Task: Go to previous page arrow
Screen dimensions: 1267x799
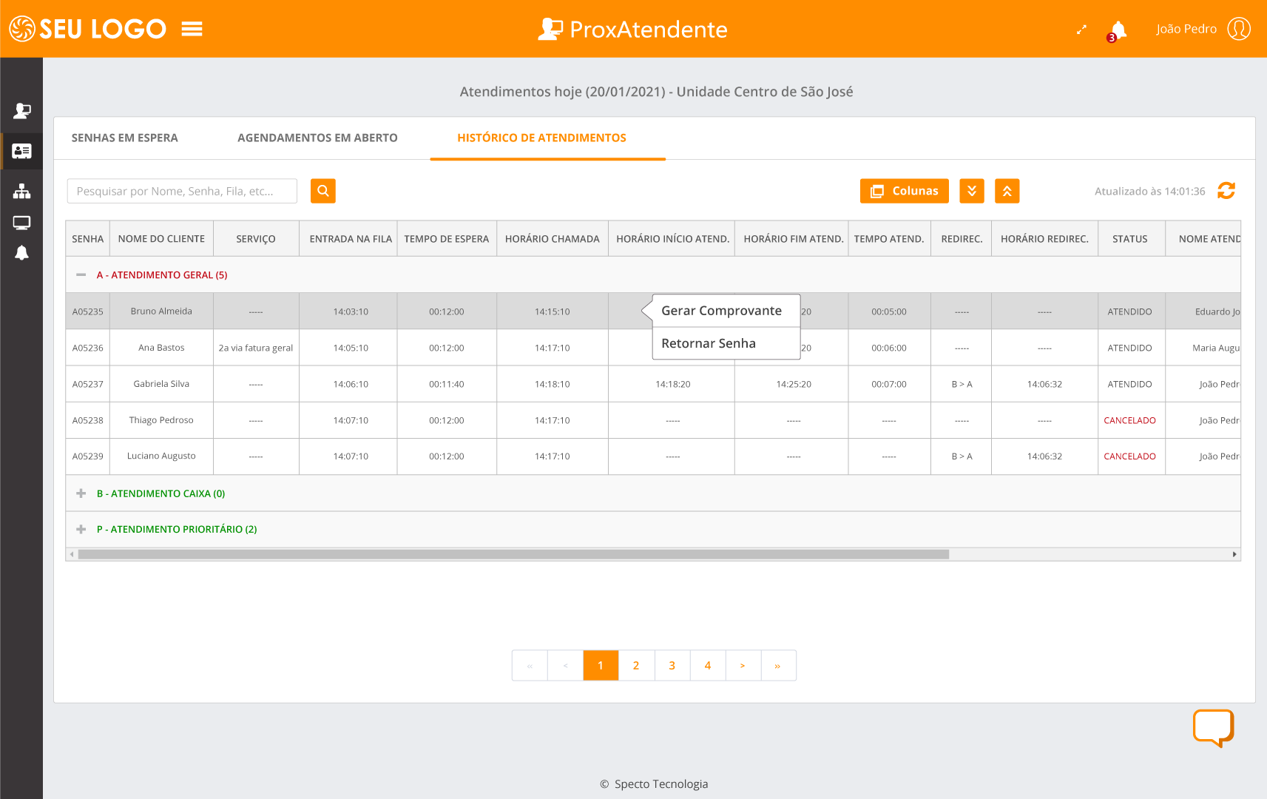Action: [565, 666]
